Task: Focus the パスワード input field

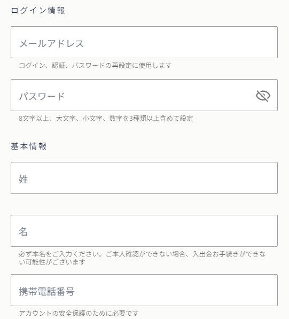Action: pyautogui.click(x=144, y=95)
